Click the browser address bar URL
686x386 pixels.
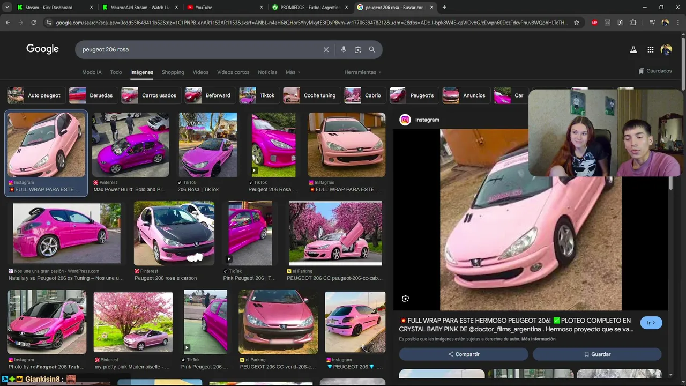click(311, 23)
